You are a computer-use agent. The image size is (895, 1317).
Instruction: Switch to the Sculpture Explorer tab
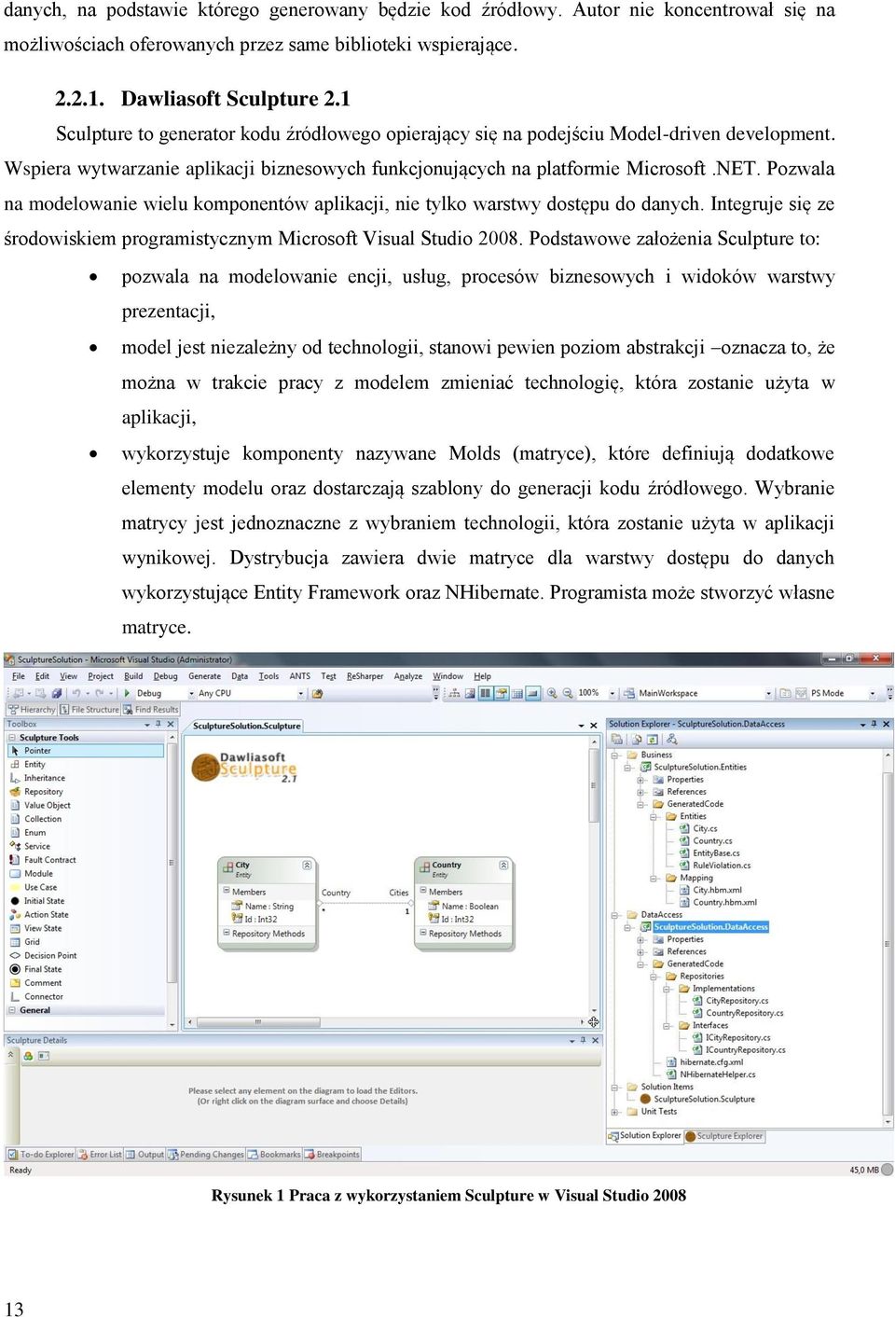724,1136
